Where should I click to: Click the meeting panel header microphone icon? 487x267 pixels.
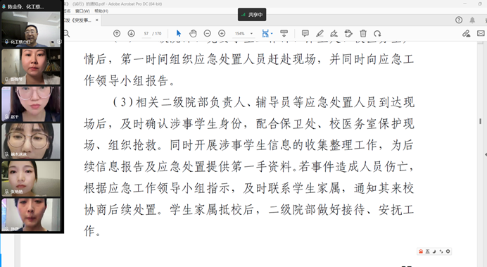point(4,6)
